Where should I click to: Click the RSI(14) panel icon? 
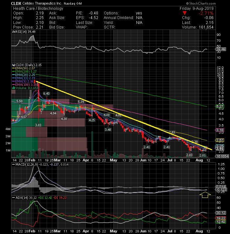(x=13, y=32)
